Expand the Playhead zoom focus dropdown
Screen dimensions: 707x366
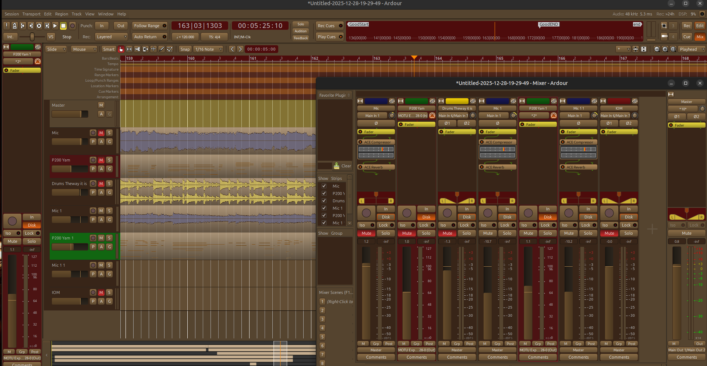click(692, 49)
